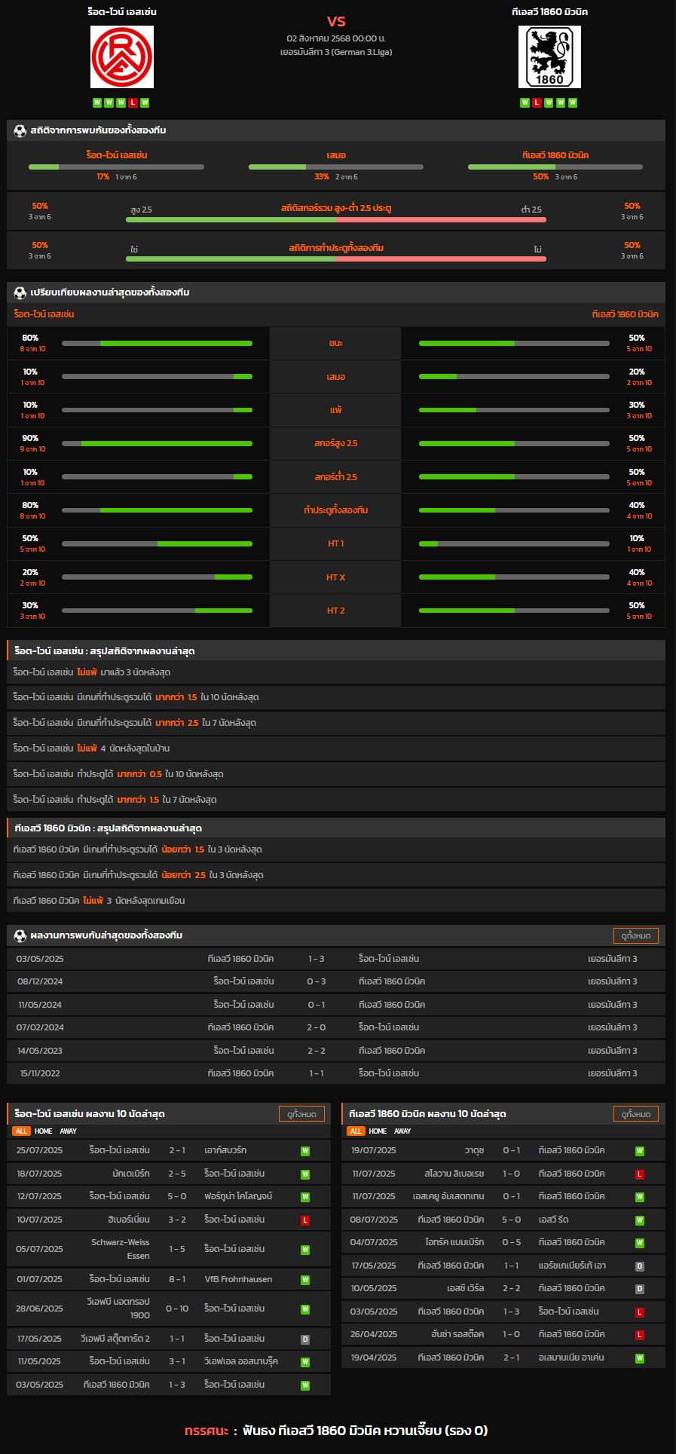Click league name 'เยอรมันลีกา 3 (German 3.Liga)' in header
This screenshot has width=676, height=1454.
[x=336, y=52]
